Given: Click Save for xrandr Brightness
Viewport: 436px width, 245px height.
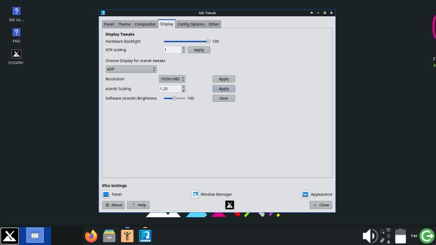Looking at the screenshot, I should 223,99.
